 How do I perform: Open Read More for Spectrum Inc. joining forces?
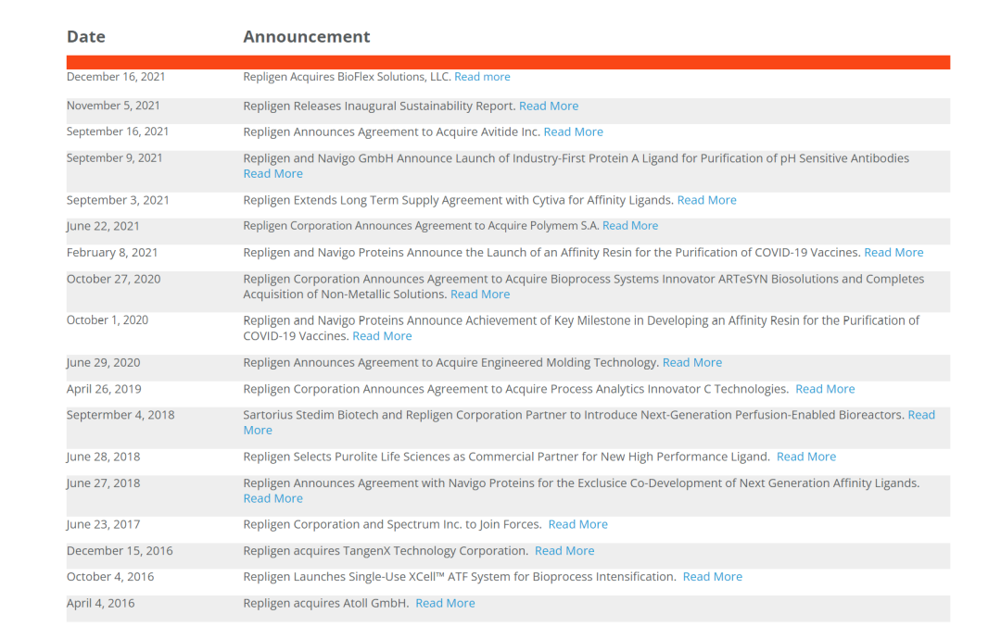pyautogui.click(x=578, y=524)
